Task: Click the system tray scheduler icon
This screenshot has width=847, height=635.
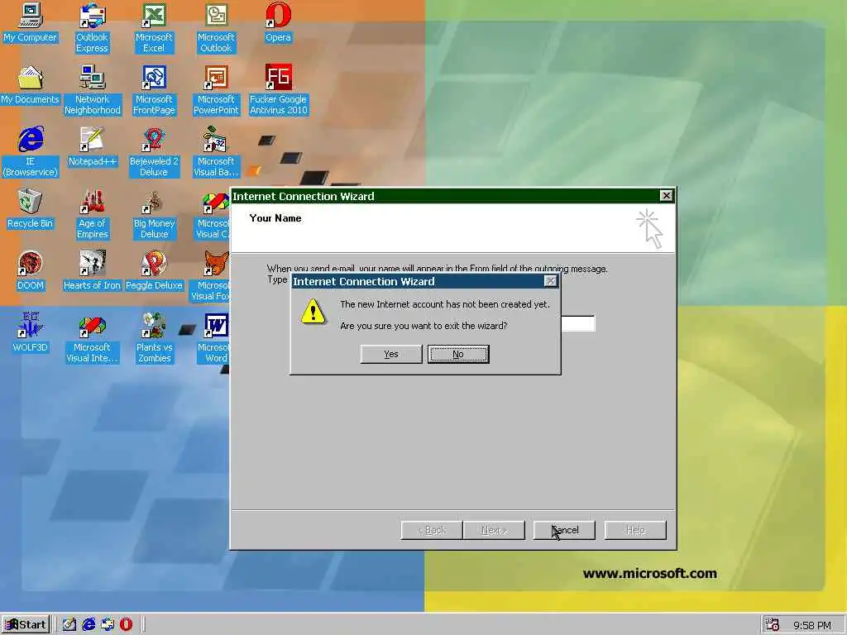Action: coord(773,625)
